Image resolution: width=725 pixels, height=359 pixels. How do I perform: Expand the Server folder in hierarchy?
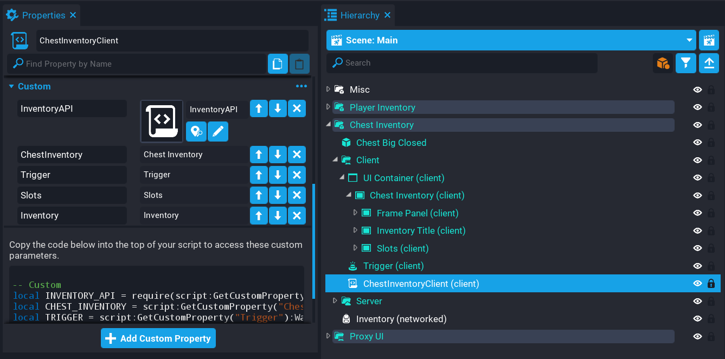pos(335,301)
